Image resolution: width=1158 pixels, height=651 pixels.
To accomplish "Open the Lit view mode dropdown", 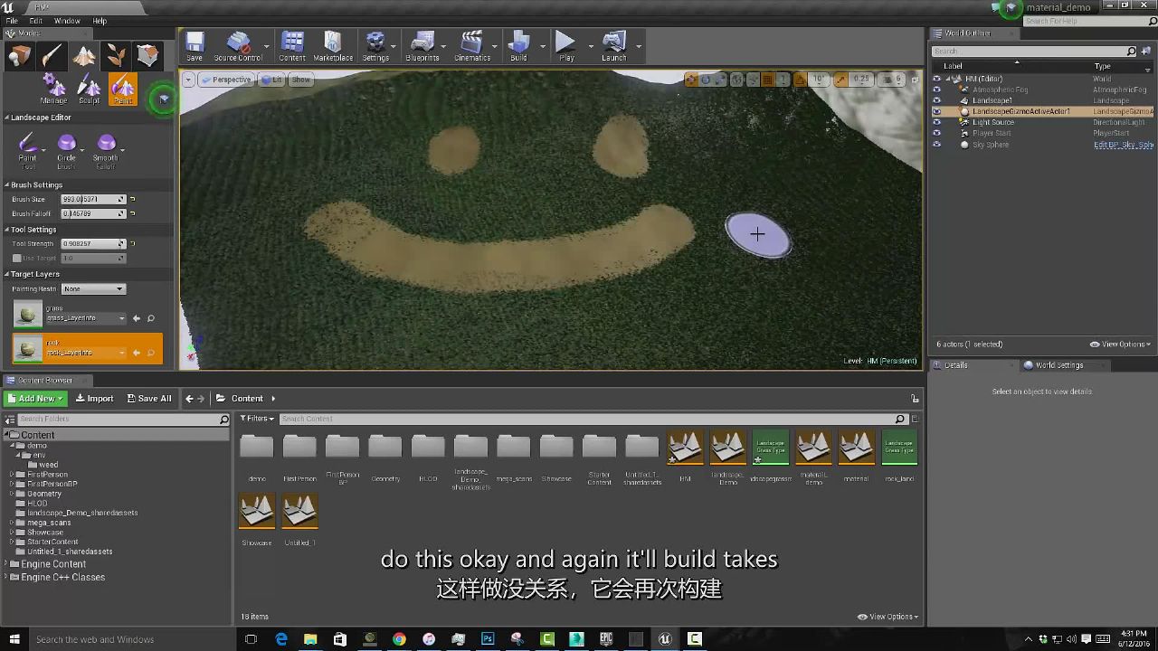I will [271, 80].
